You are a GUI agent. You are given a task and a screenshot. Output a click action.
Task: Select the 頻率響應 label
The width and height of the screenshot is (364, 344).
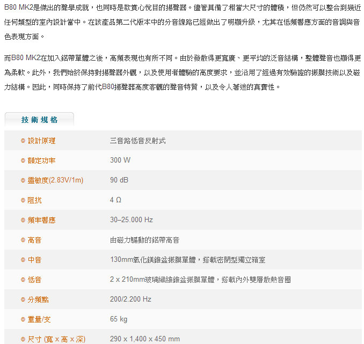tap(41, 220)
